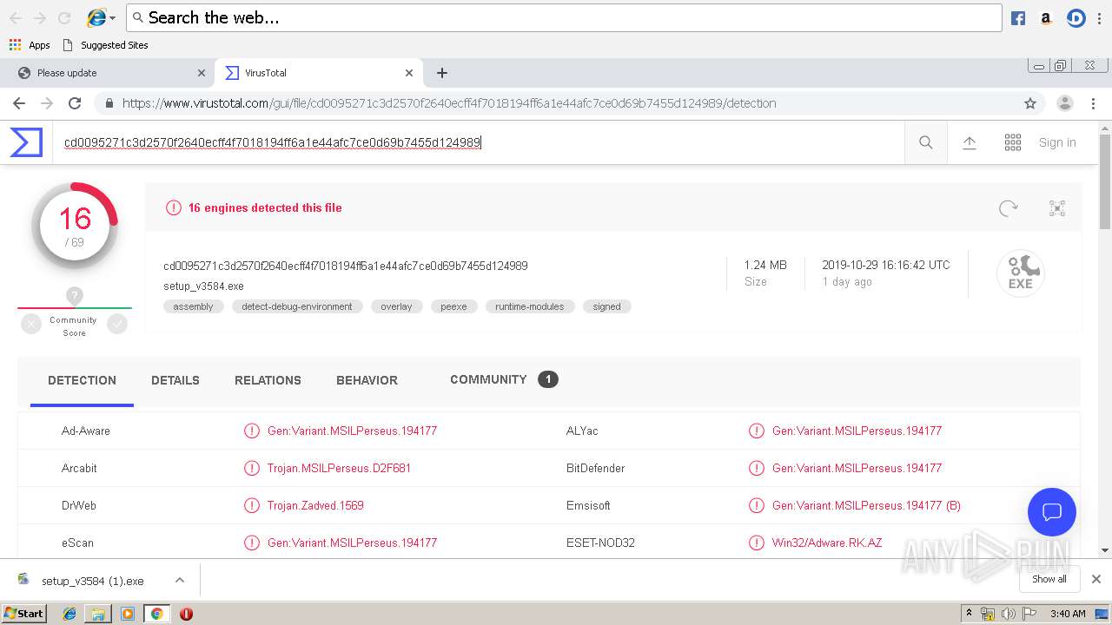The height and width of the screenshot is (625, 1112).
Task: Close the VirusTotal tab
Action: pyautogui.click(x=409, y=73)
